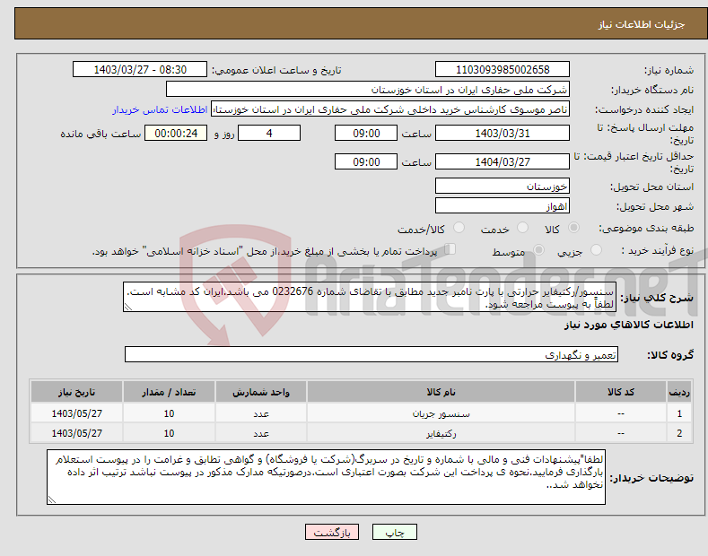This screenshot has width=708, height=556.
Task: Click the تعداد / مقدار column header
Action: click(x=169, y=392)
